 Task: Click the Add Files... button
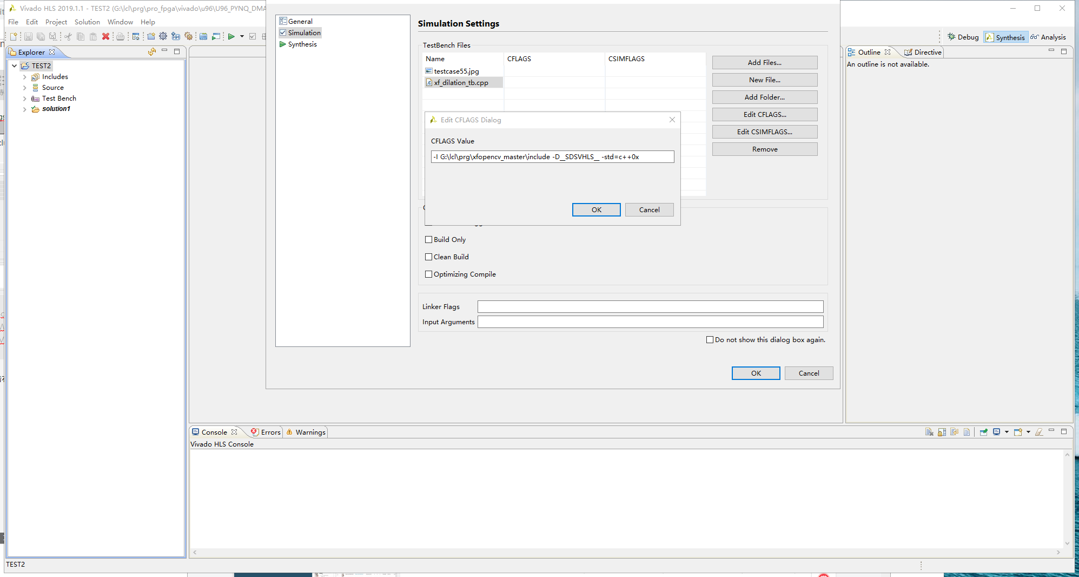coord(764,62)
